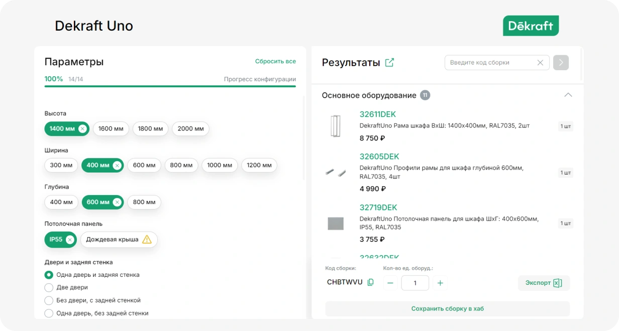Select the 1800 мм height option
Image resolution: width=619 pixels, height=331 pixels.
[x=150, y=129]
